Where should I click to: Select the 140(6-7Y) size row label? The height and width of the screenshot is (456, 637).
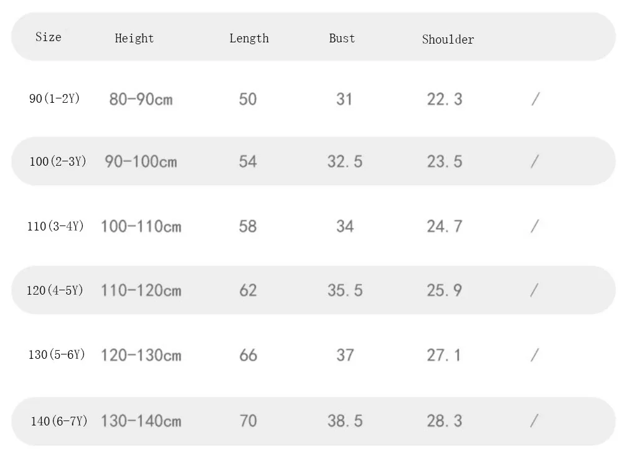click(x=59, y=421)
